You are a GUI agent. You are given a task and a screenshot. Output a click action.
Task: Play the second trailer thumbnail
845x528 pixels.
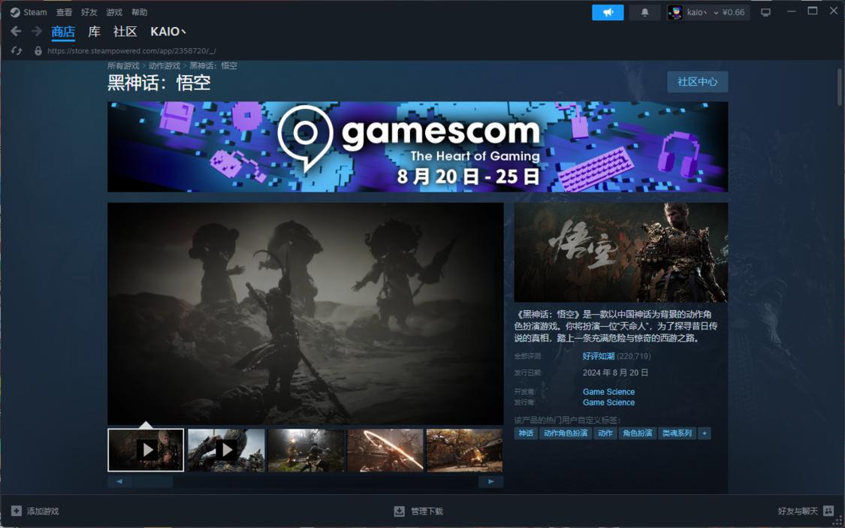(x=226, y=450)
